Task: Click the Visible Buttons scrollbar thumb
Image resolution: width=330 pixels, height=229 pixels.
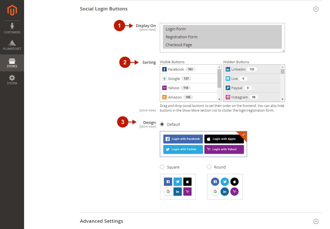Action: [x=219, y=78]
